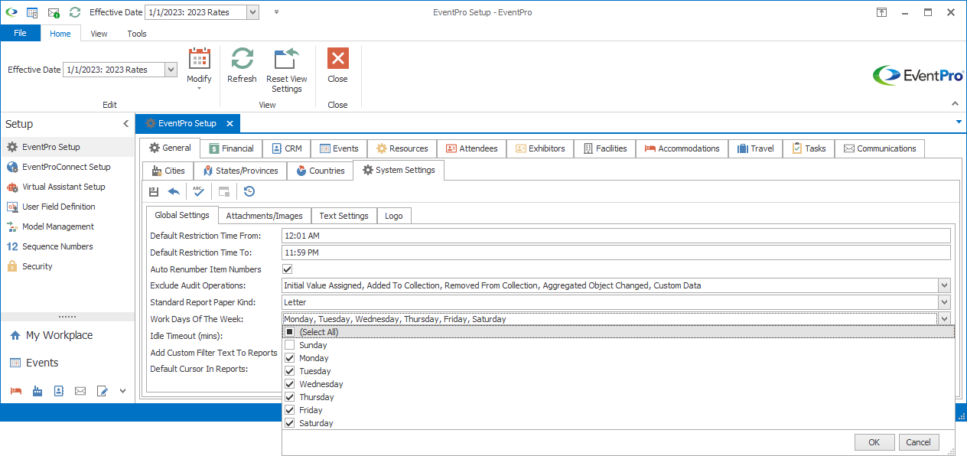Open Security in the Setup sidebar
Screen dimensions: 967x456
tap(67, 266)
